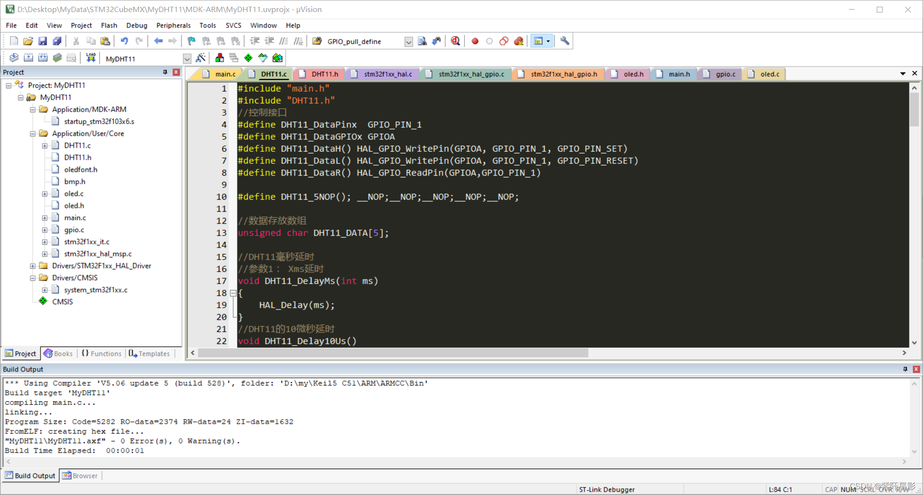Open the MyDHT11 target selection dropdown
The height and width of the screenshot is (495, 923).
pos(187,58)
